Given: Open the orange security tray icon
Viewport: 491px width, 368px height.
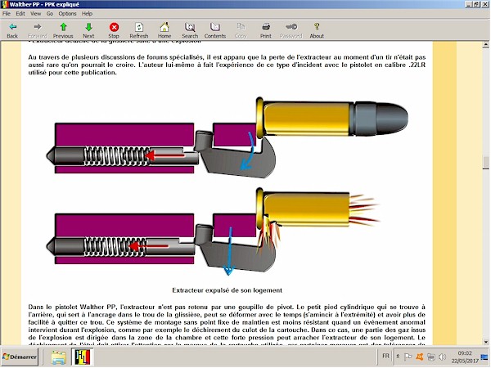Looking at the screenshot, I should 420,357.
